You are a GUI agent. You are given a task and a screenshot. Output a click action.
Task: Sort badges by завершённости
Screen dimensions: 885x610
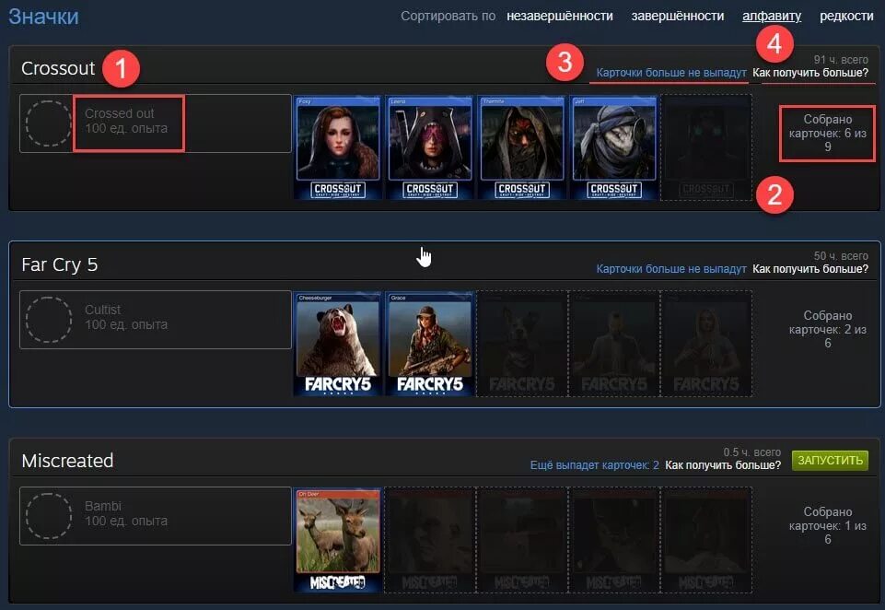click(677, 16)
